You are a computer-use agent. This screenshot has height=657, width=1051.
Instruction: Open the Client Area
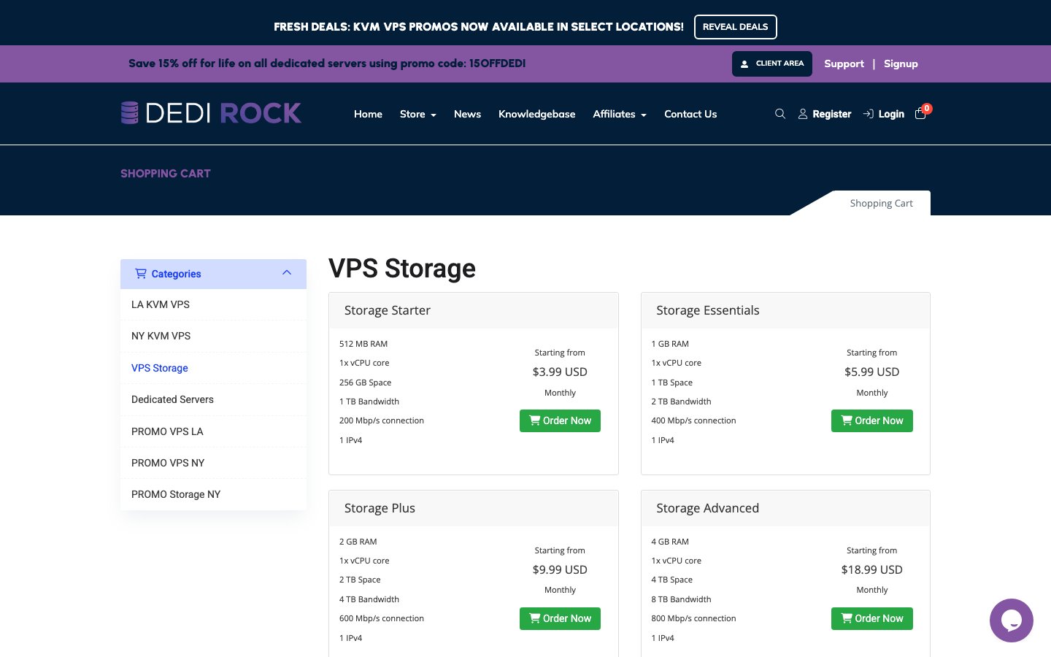pos(771,64)
